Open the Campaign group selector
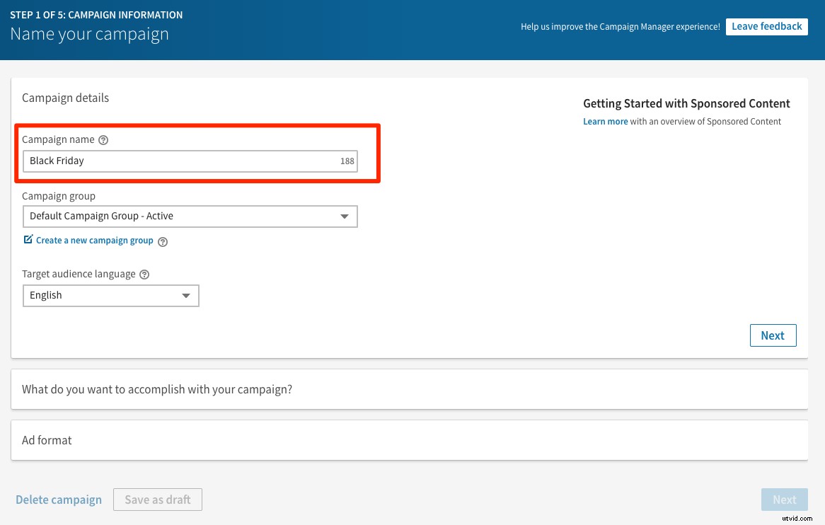This screenshot has height=525, width=825. (190, 216)
